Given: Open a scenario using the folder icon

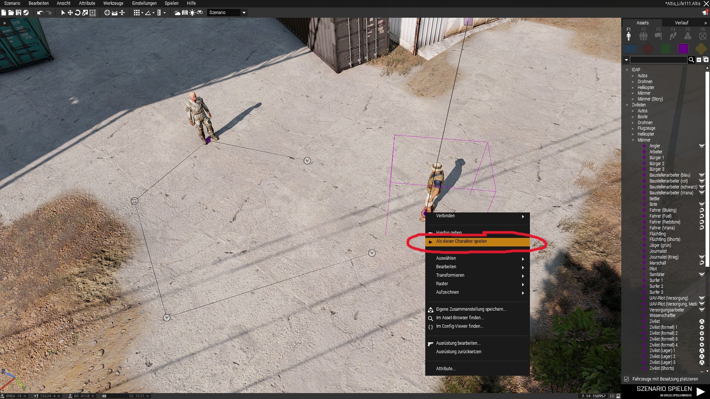Looking at the screenshot, I should pyautogui.click(x=11, y=13).
